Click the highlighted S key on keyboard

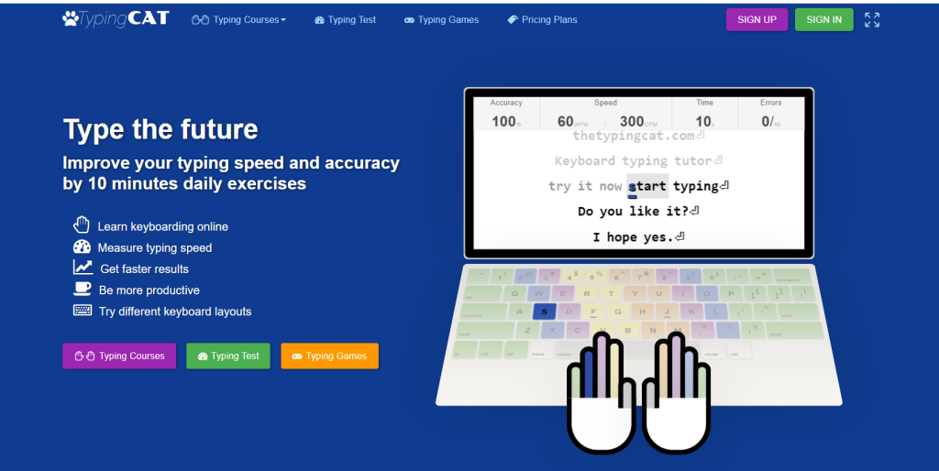[x=544, y=312]
